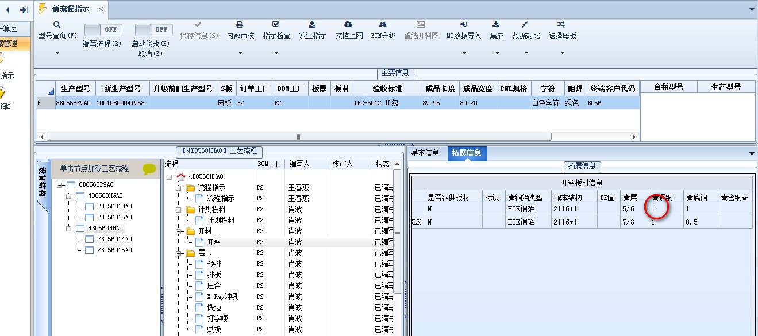Collapse the 计划投料 folder
The height and width of the screenshot is (336, 758).
pos(179,209)
